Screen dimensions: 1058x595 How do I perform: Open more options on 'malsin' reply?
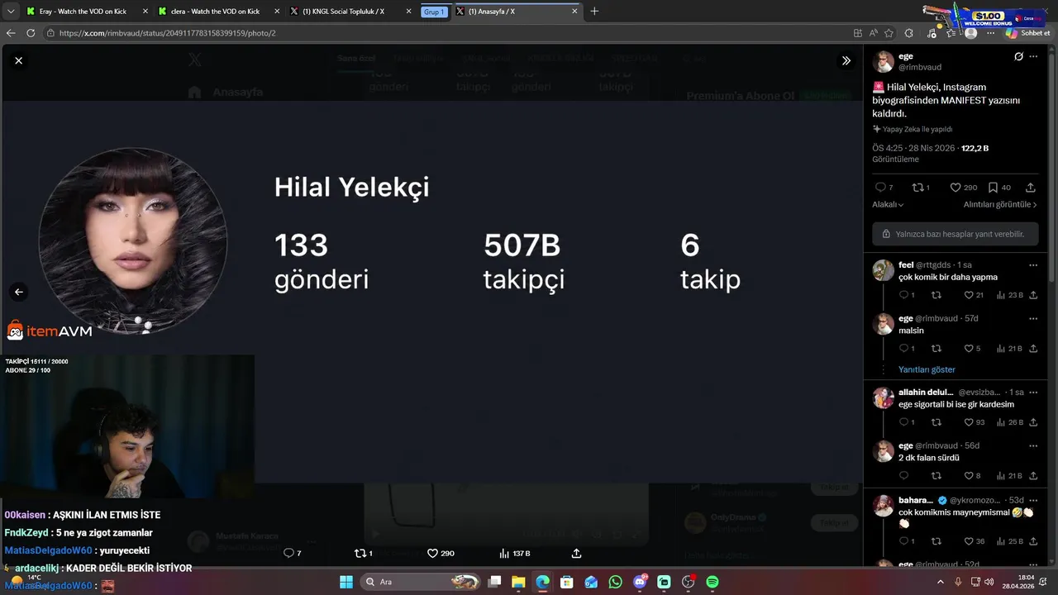pyautogui.click(x=1033, y=318)
